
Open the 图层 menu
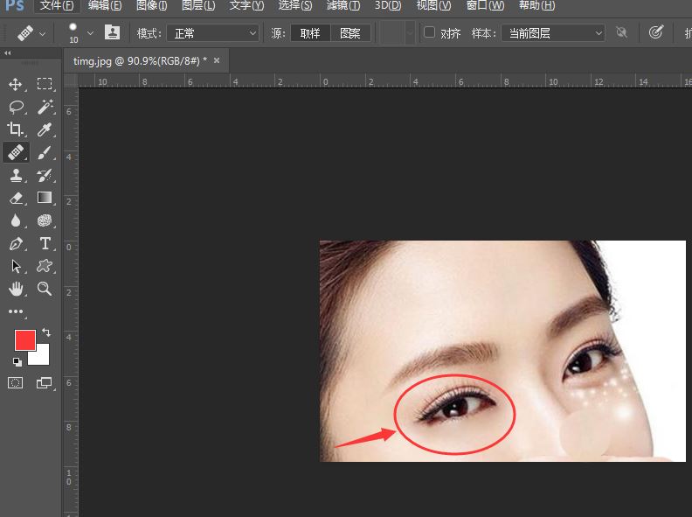pos(198,6)
